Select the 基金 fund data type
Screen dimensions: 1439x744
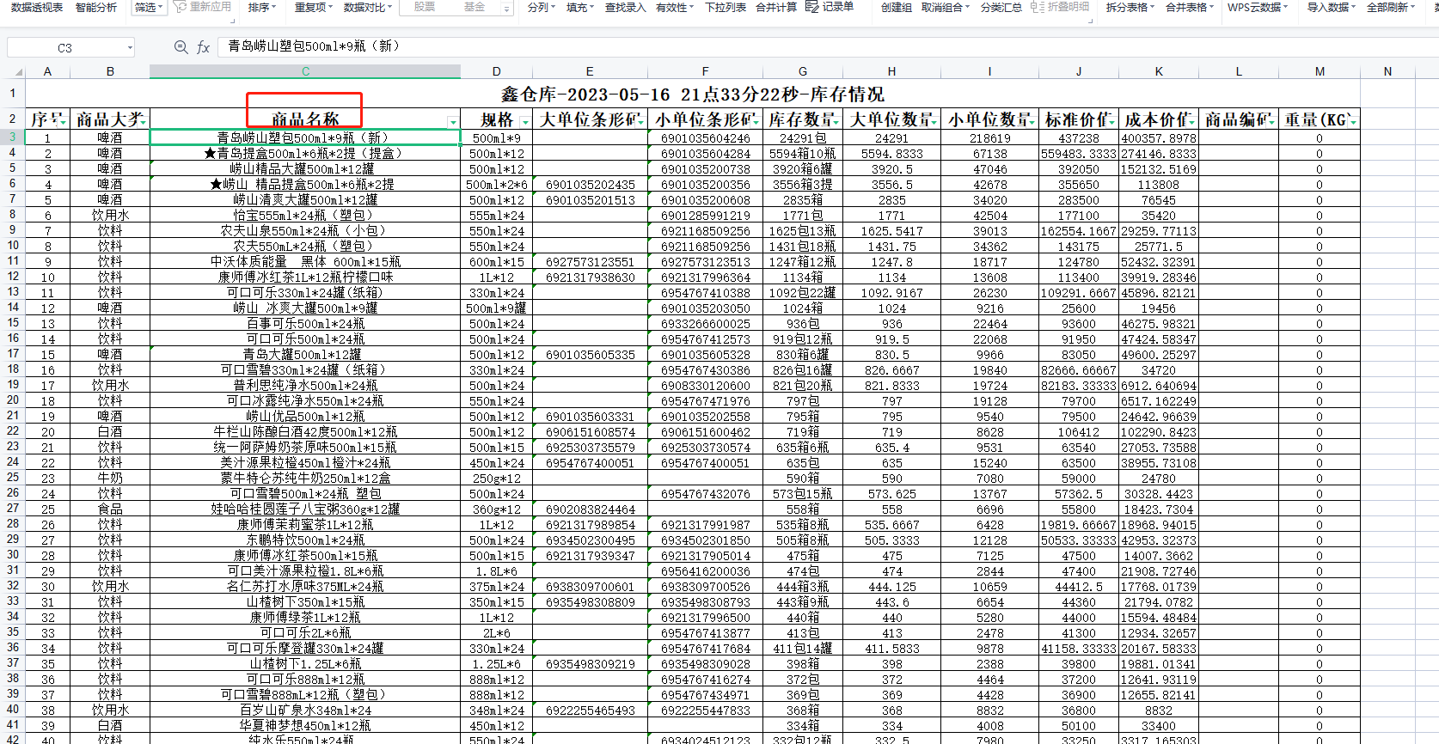474,7
